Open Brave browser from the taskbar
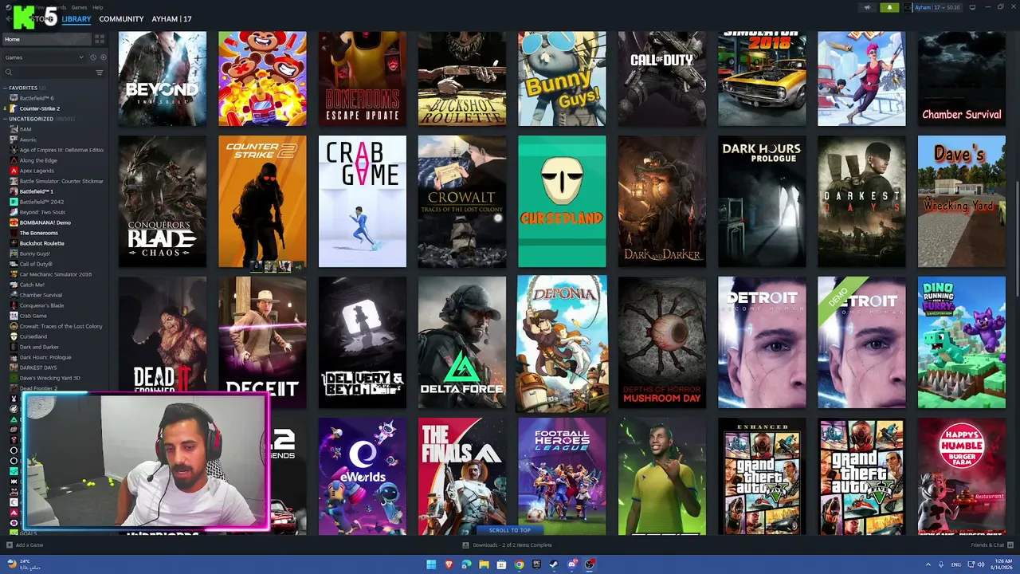 pyautogui.click(x=449, y=564)
